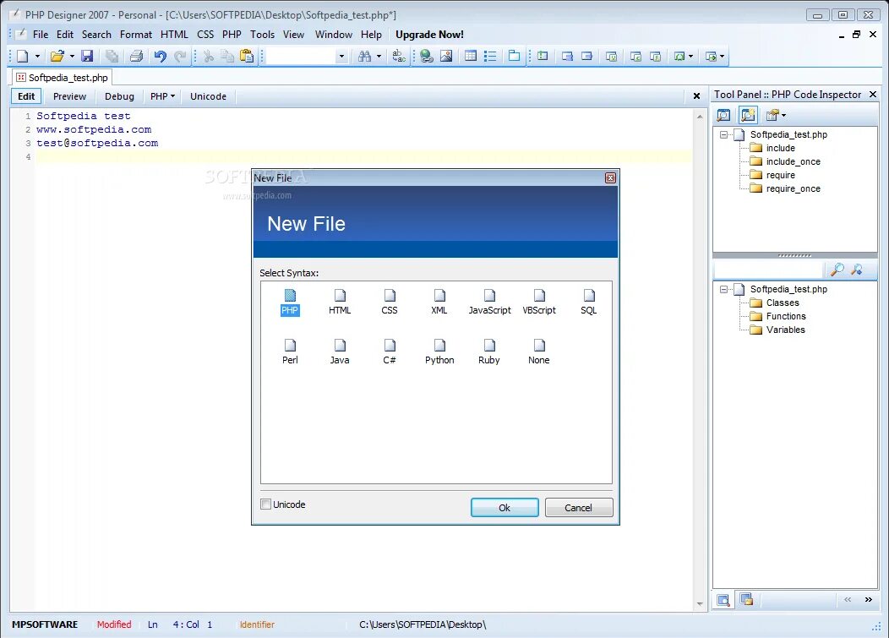Open the Tool Panel options dropdown icon
The image size is (889, 638).
(776, 115)
